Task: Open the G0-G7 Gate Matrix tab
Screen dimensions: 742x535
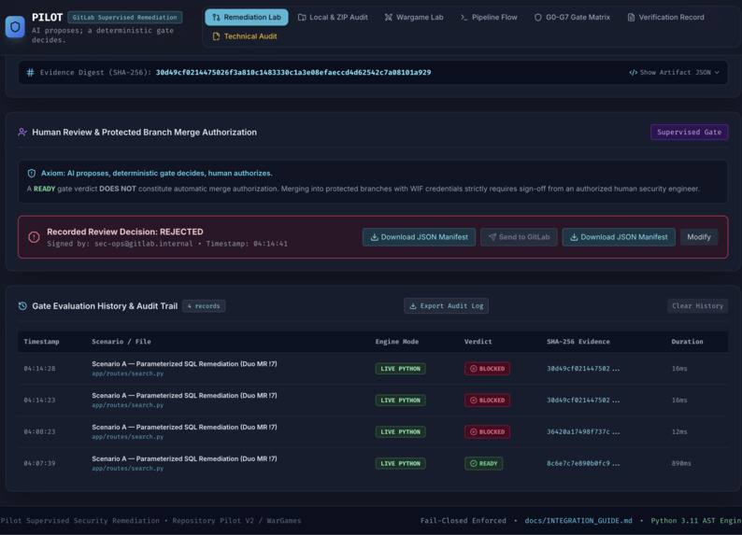Action: pos(572,17)
